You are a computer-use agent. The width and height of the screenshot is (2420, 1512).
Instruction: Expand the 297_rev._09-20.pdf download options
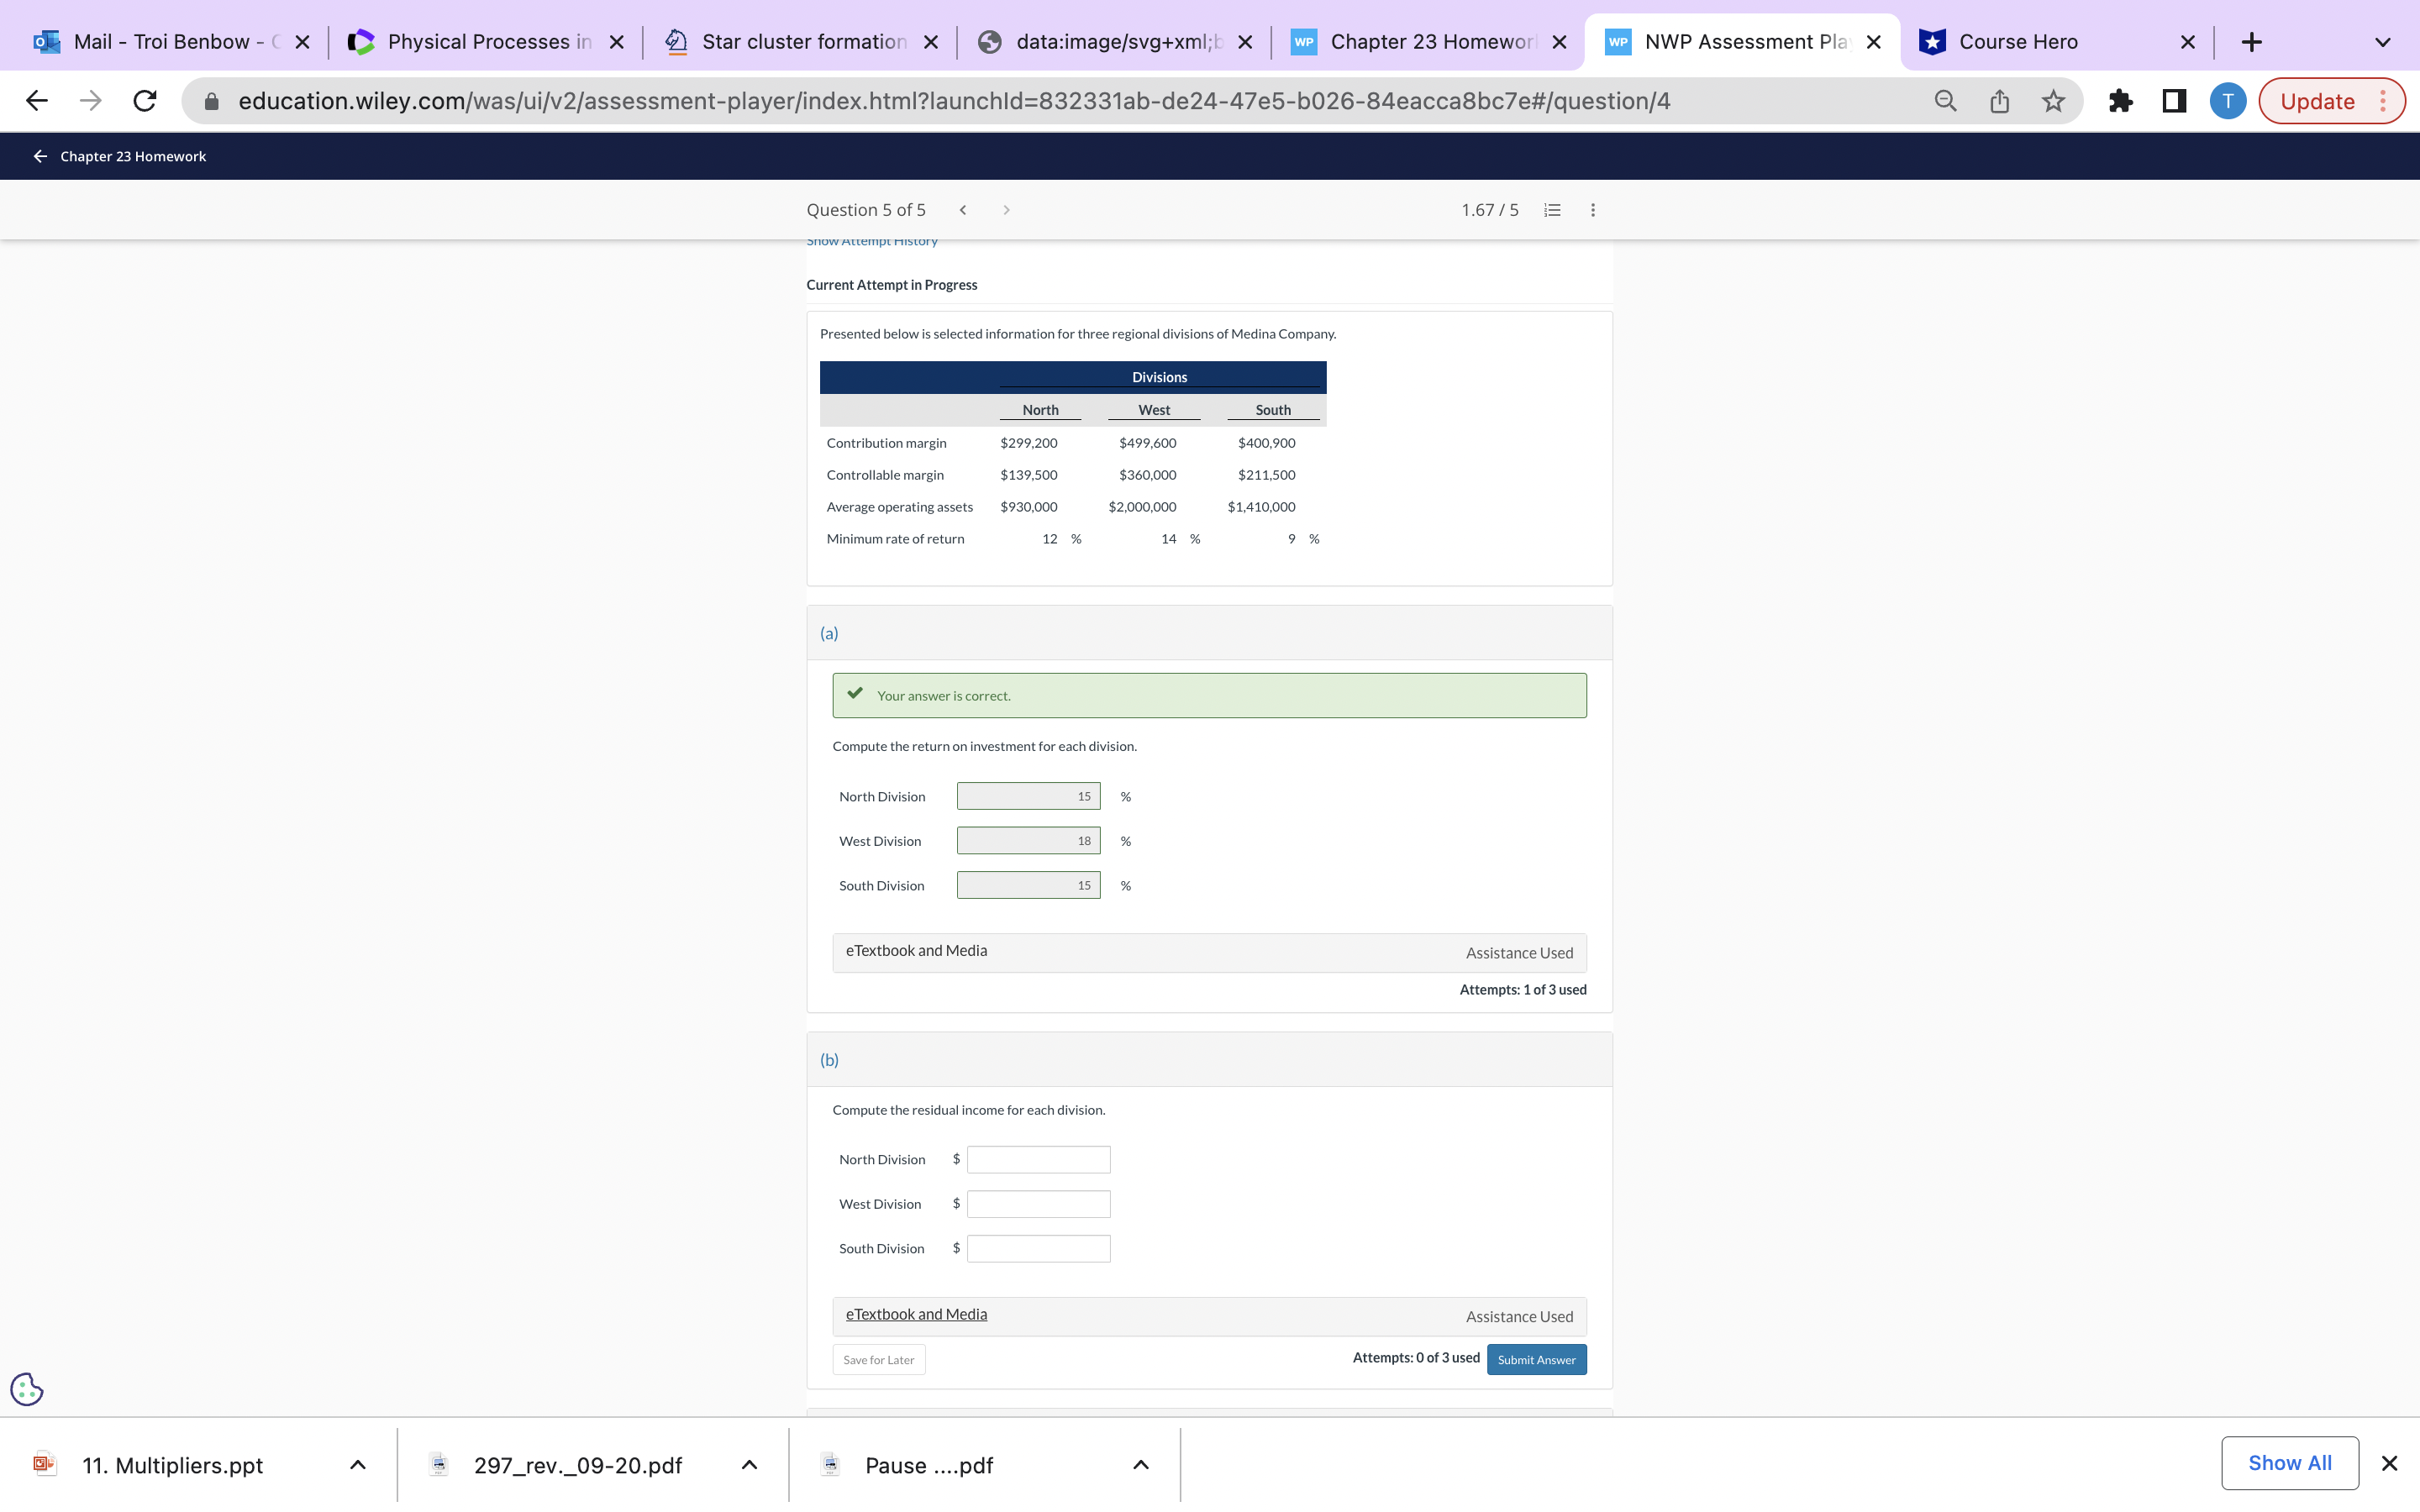[749, 1465]
